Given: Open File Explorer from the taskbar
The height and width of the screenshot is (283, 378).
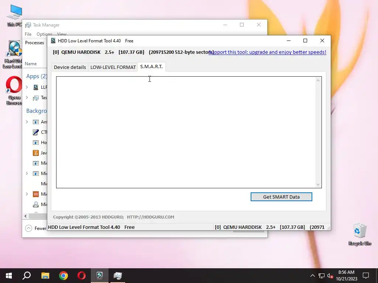Looking at the screenshot, I should [x=45, y=276].
